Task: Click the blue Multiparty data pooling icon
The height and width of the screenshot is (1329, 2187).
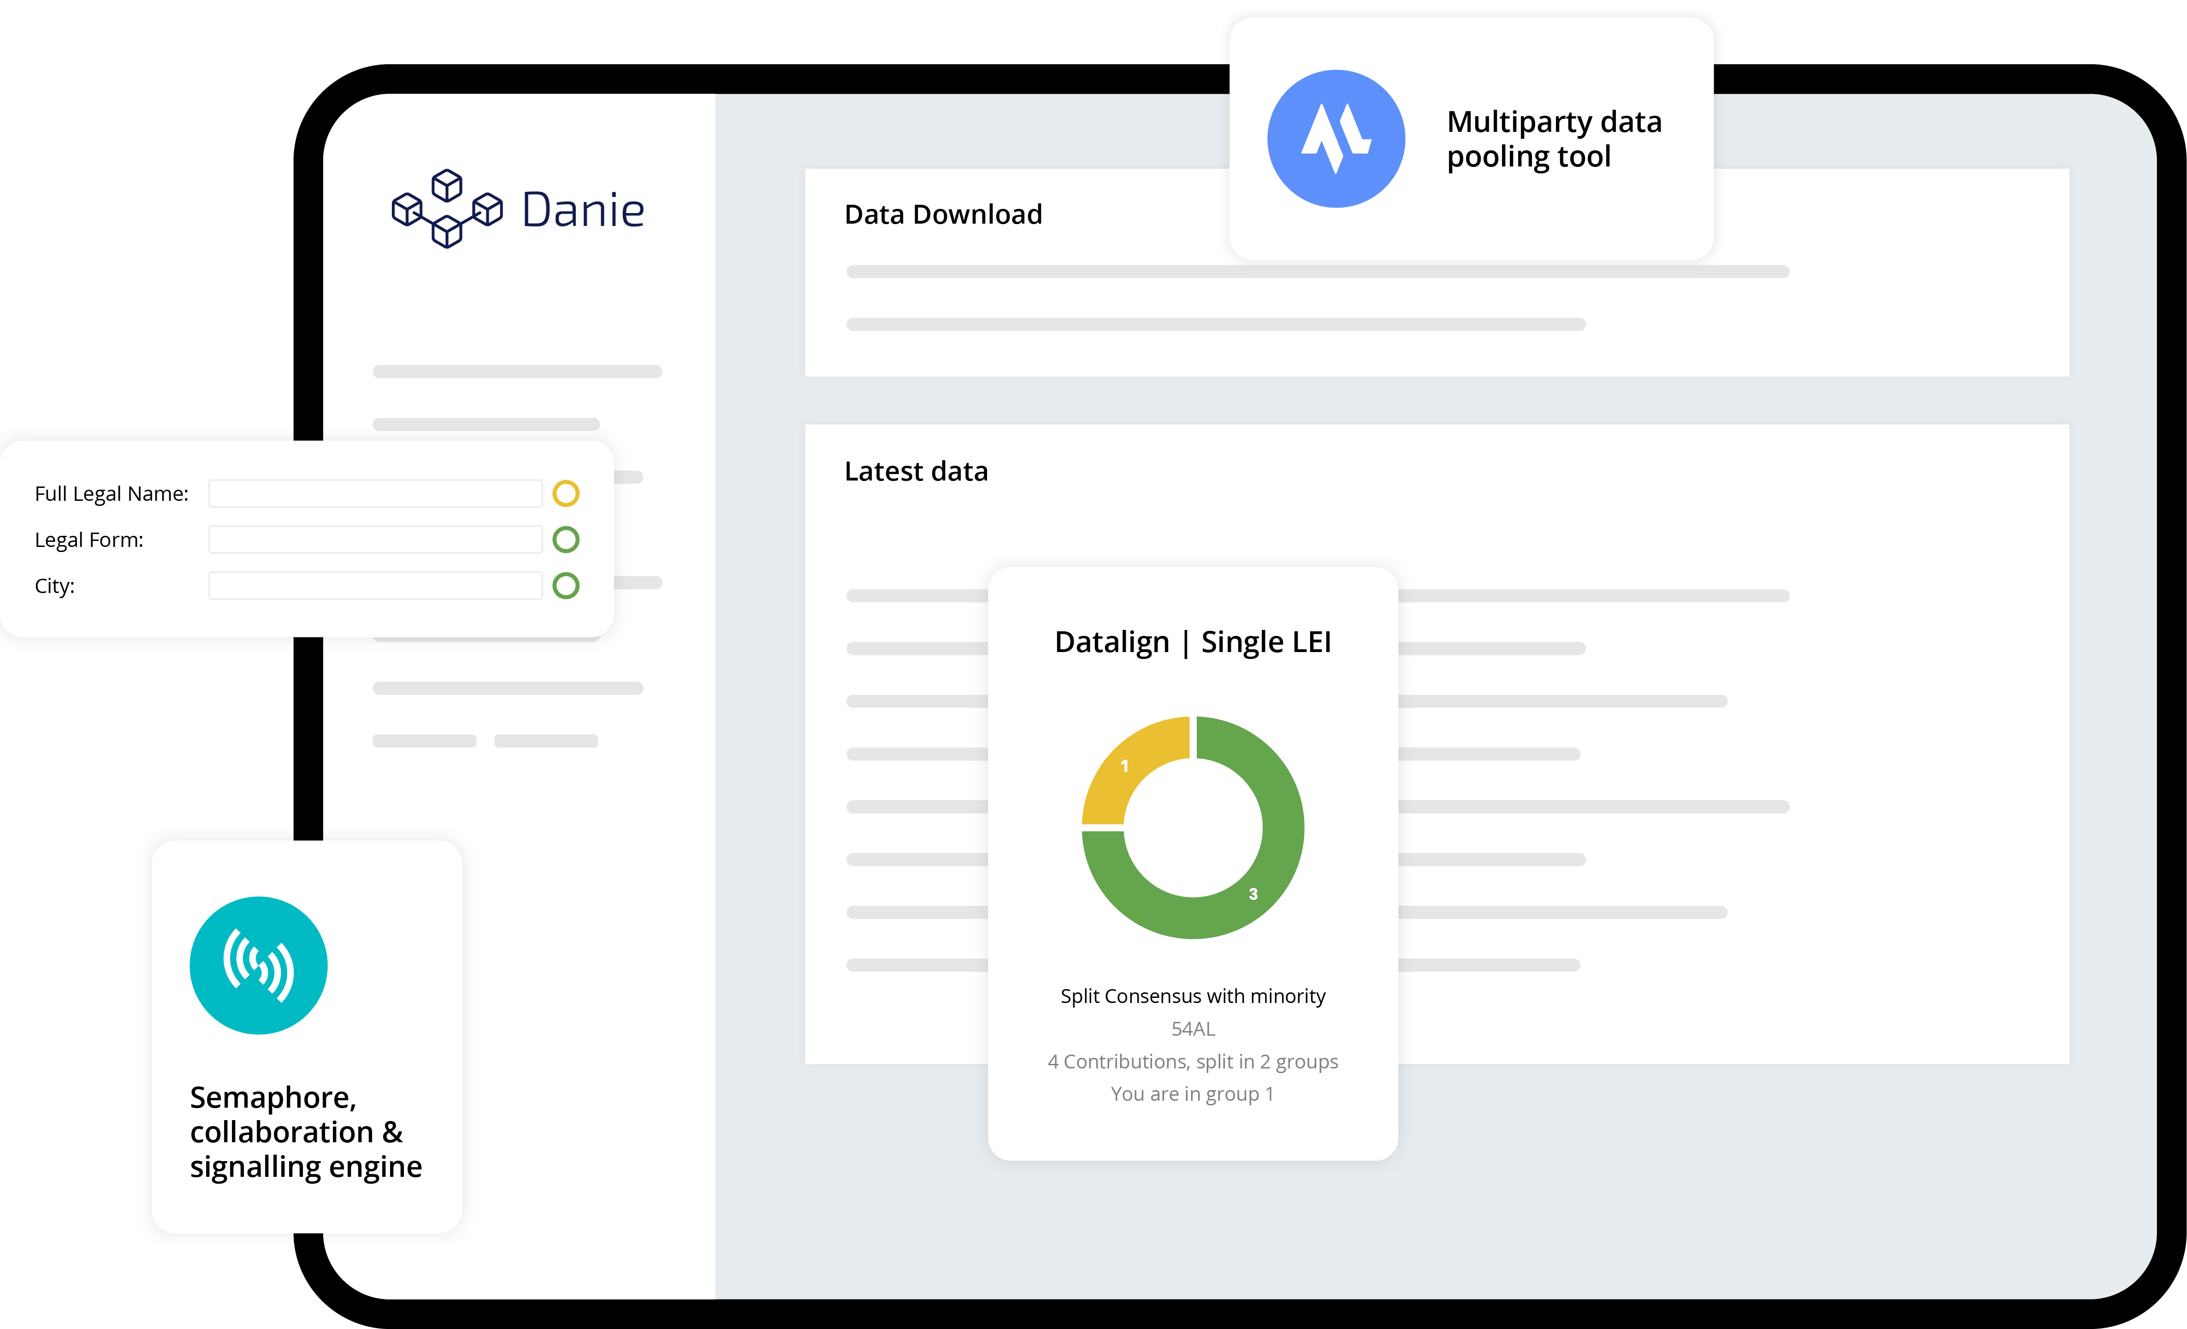Action: pyautogui.click(x=1335, y=139)
